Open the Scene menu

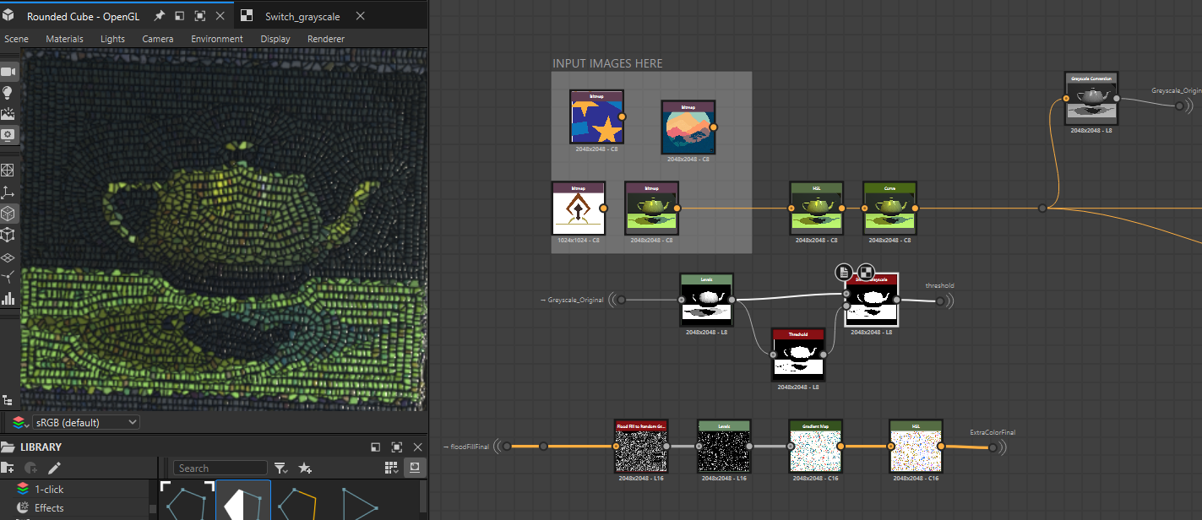(16, 39)
